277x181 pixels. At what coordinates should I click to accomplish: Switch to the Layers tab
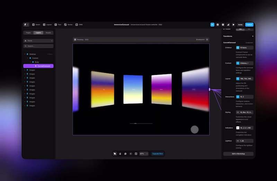38,33
